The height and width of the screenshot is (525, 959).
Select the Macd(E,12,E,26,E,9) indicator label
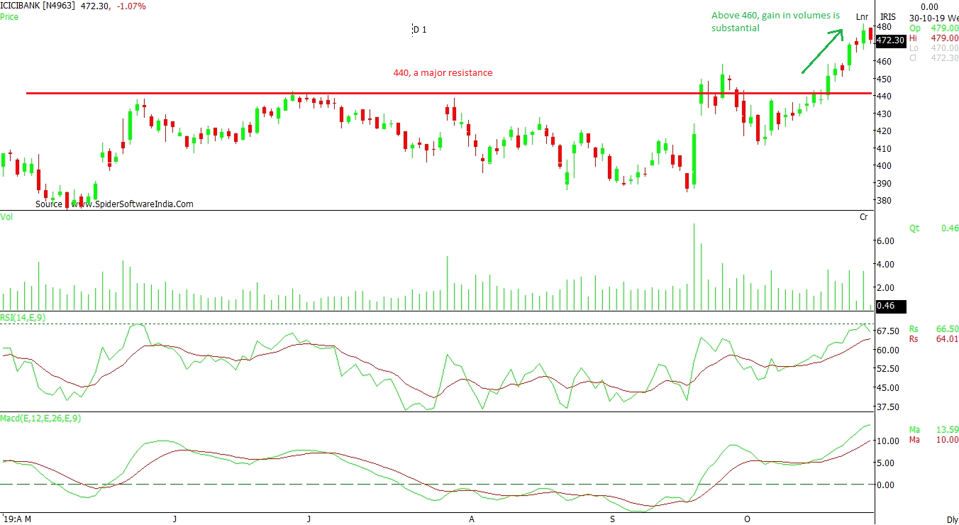40,419
